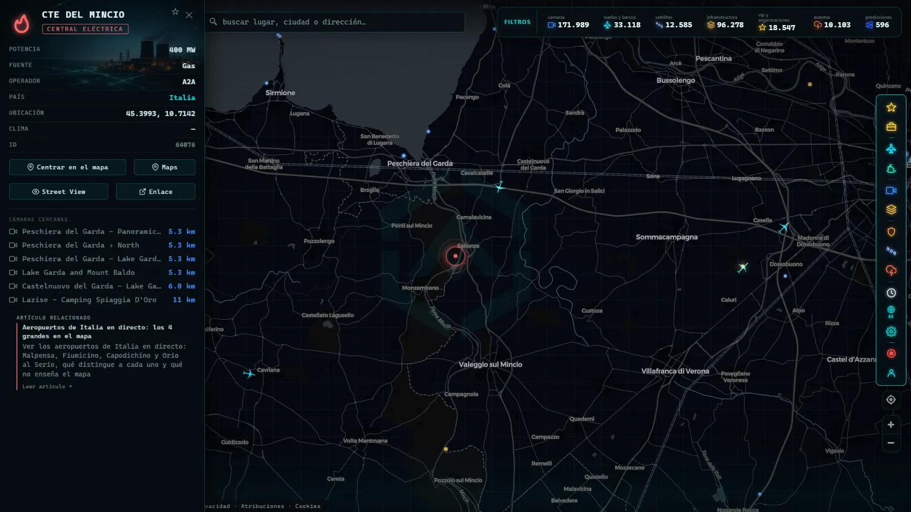Open the clock history icon
The width and height of the screenshot is (911, 512).
coord(891,292)
